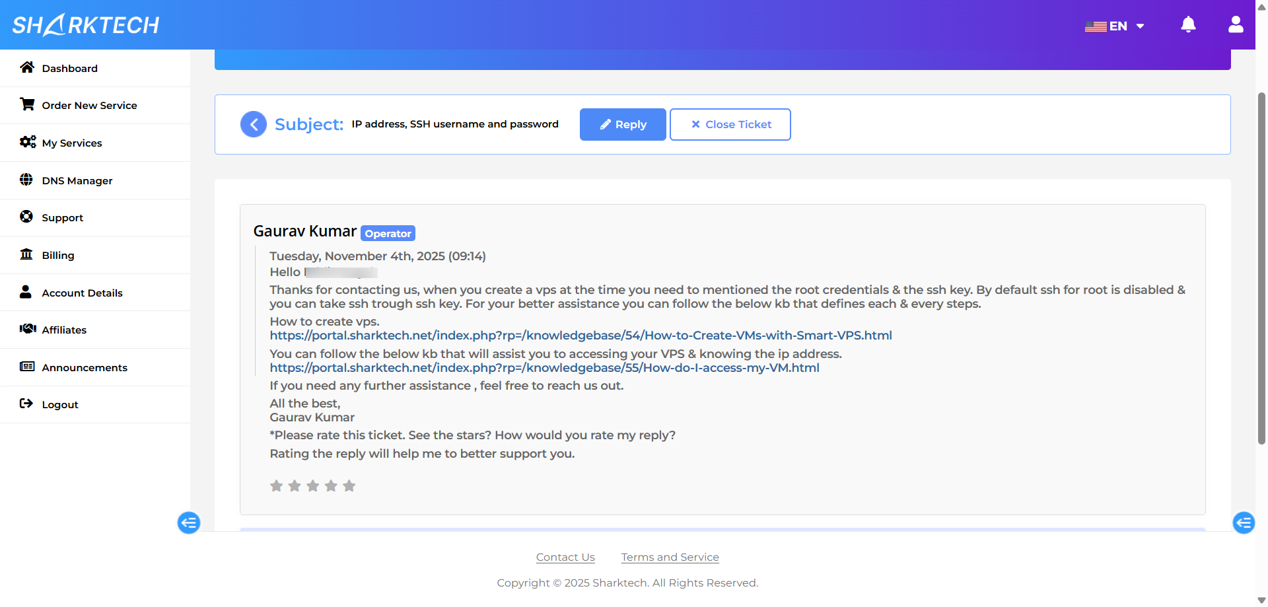This screenshot has height=607, width=1268.
Task: Open the How-do-I-access-my-VM link
Action: (x=544, y=368)
